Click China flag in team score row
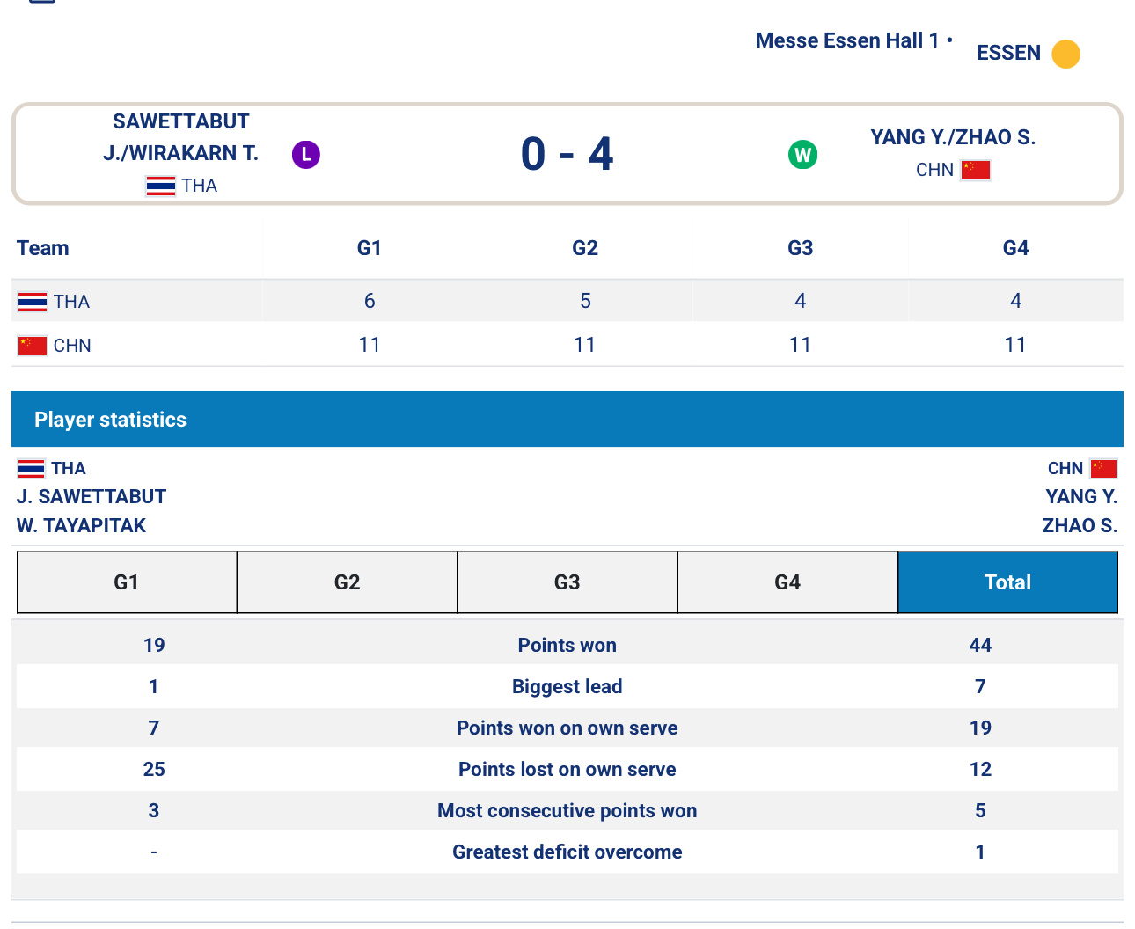1135x929 pixels. tap(33, 346)
